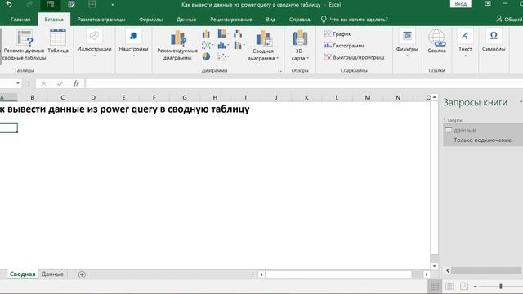This screenshot has width=523, height=294.
Task: Open the Формулы ribbon tab
Action: tap(150, 20)
